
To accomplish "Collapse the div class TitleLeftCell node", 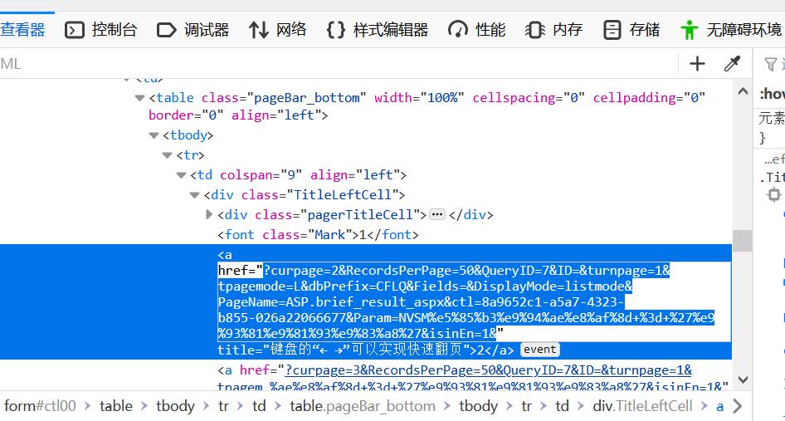I will pyautogui.click(x=195, y=195).
